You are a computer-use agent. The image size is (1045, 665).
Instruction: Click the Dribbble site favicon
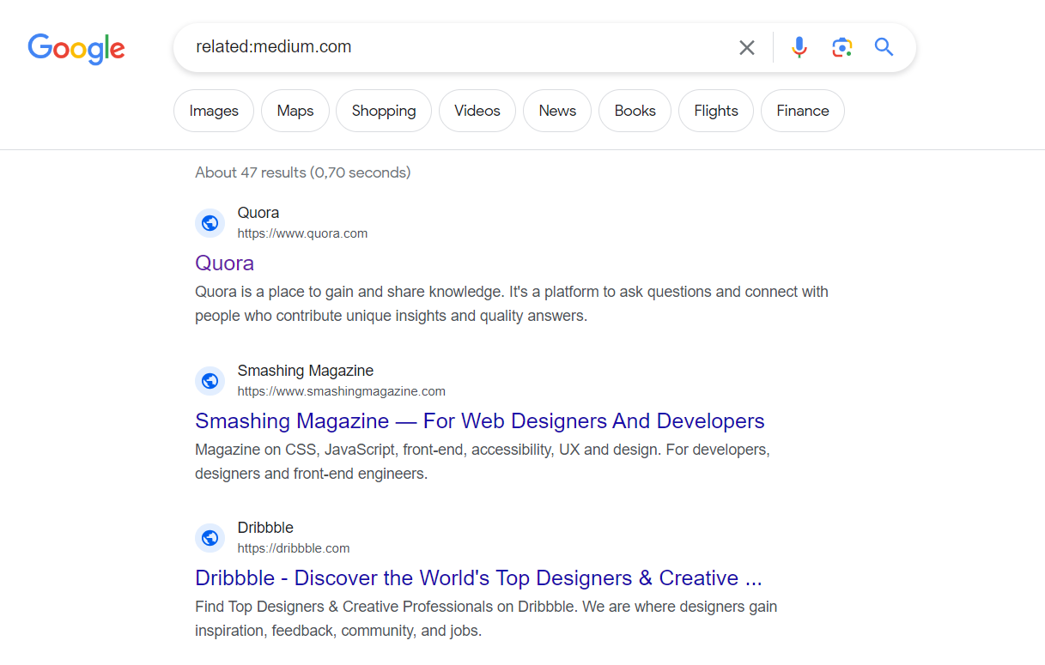[210, 537]
